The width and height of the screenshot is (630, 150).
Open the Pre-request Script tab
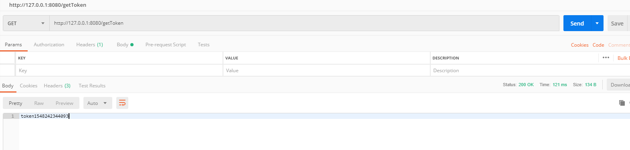(166, 45)
